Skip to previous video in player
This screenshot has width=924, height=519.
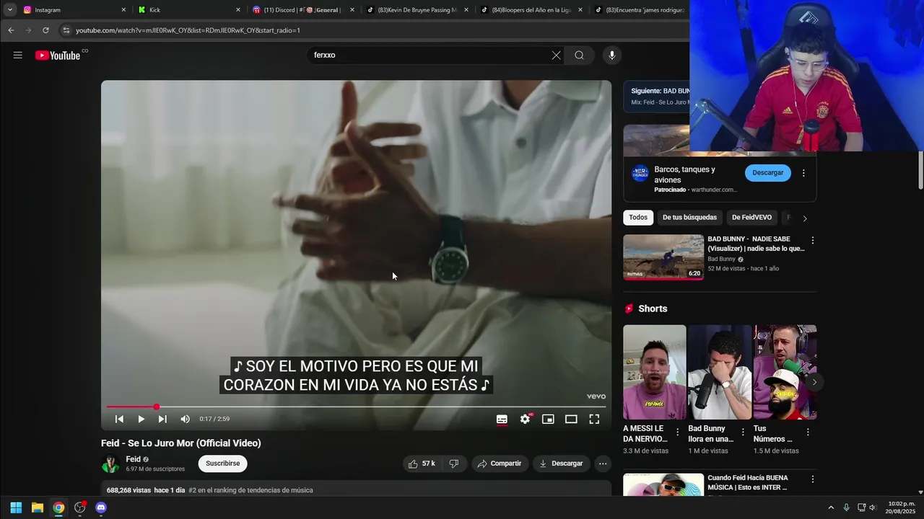[119, 419]
